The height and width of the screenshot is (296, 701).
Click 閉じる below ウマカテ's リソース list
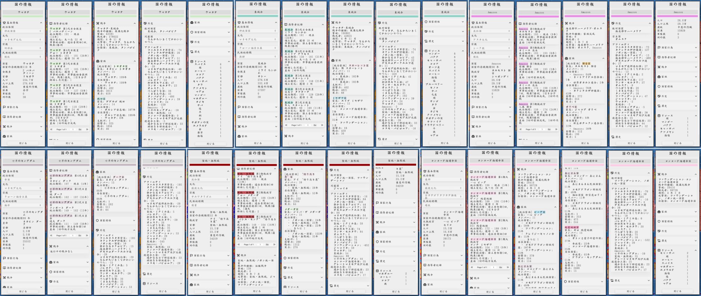tap(210, 144)
